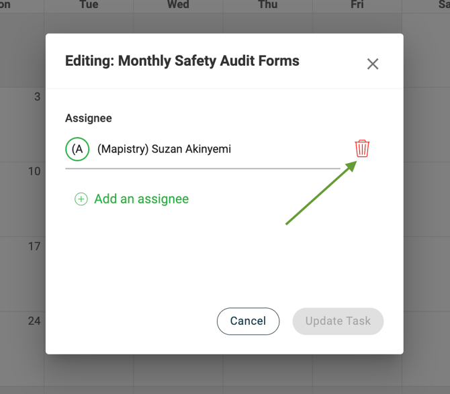The height and width of the screenshot is (394, 450).
Task: Click the Thu column header
Action: coord(268,4)
